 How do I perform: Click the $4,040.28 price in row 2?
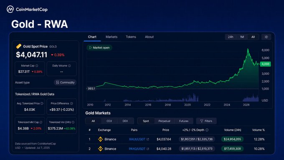pos(164,149)
